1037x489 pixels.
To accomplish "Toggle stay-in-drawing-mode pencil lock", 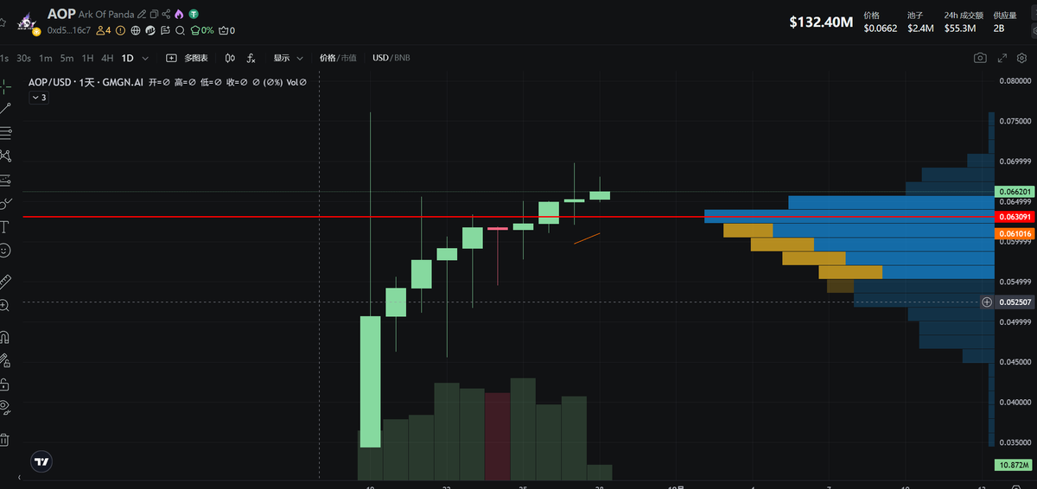I will coord(5,360).
